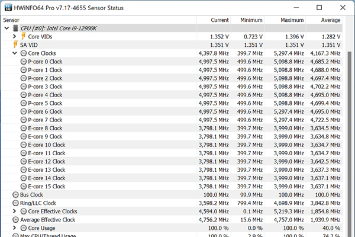This screenshot has width=355, height=237.
Task: Expand the Core Effective Clocks group
Action: click(x=15, y=211)
